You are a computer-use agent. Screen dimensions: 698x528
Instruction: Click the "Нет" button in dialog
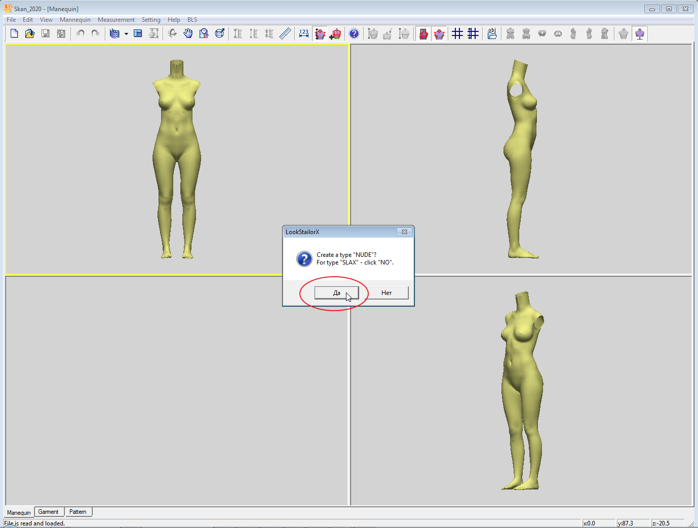pos(386,293)
